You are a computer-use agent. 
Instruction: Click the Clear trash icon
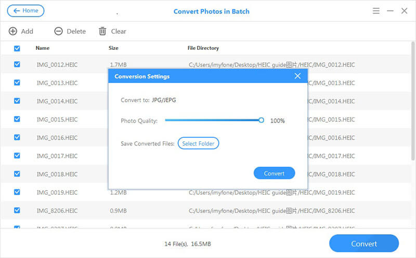pos(102,31)
